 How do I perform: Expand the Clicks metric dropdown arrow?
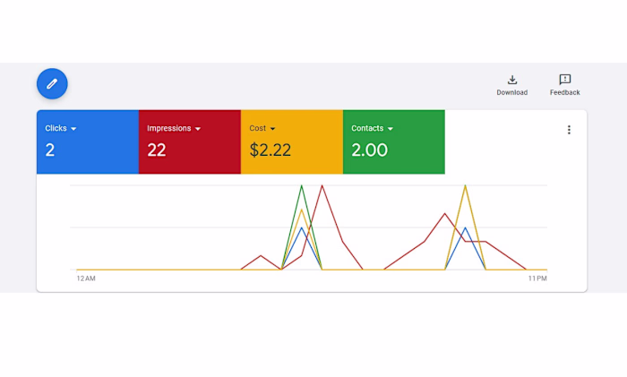tap(74, 129)
